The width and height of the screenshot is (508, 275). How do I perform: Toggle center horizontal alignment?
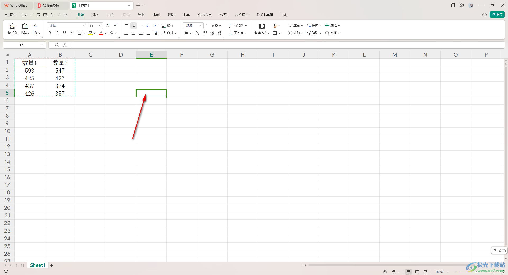134,33
